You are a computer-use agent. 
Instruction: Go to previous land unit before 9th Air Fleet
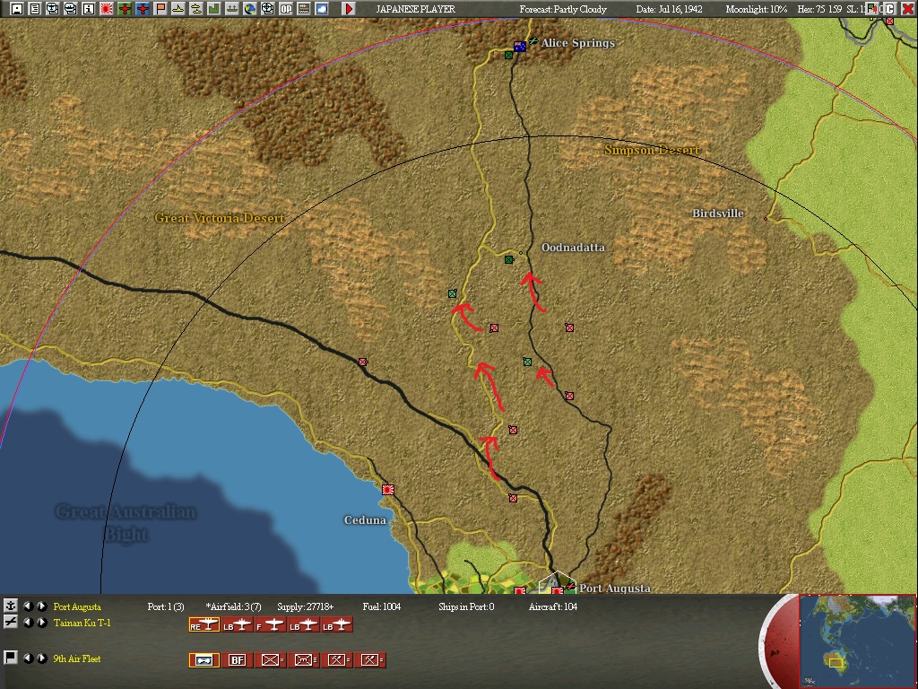tap(28, 658)
